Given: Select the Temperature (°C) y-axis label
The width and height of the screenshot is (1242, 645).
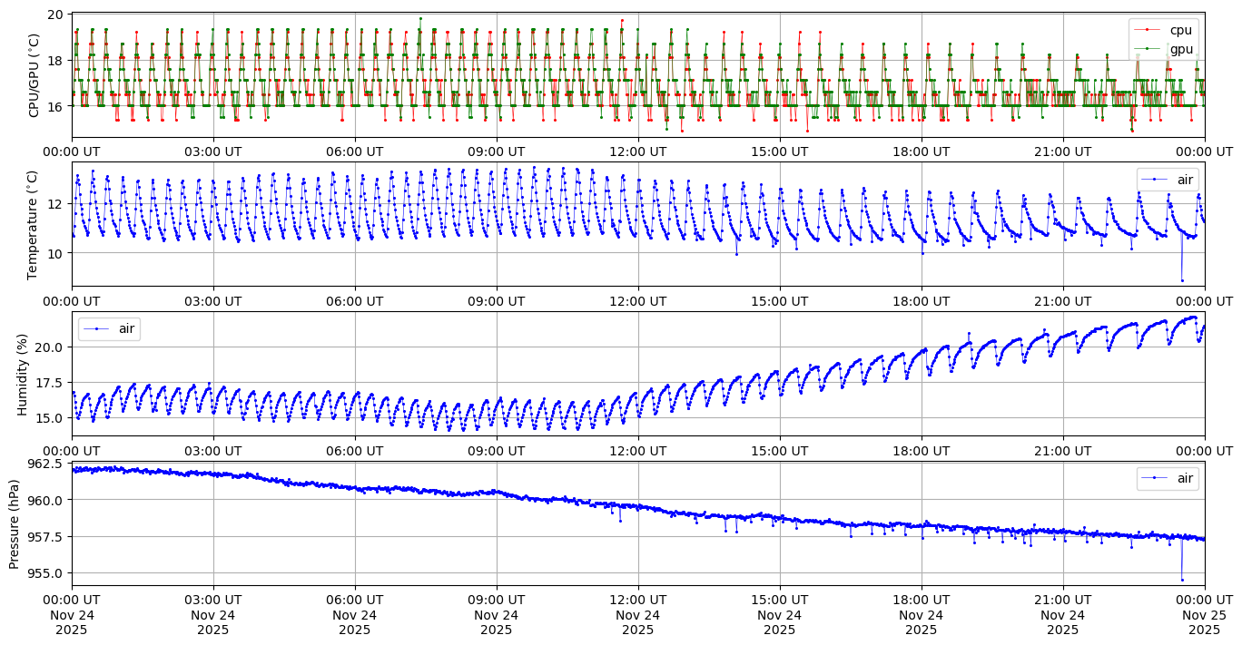Looking at the screenshot, I should (34, 224).
